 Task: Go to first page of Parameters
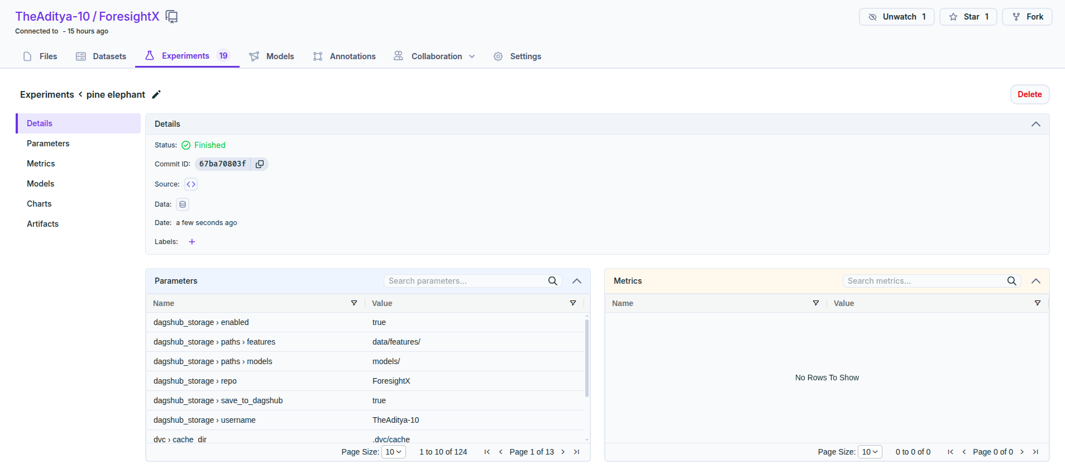[x=487, y=452]
